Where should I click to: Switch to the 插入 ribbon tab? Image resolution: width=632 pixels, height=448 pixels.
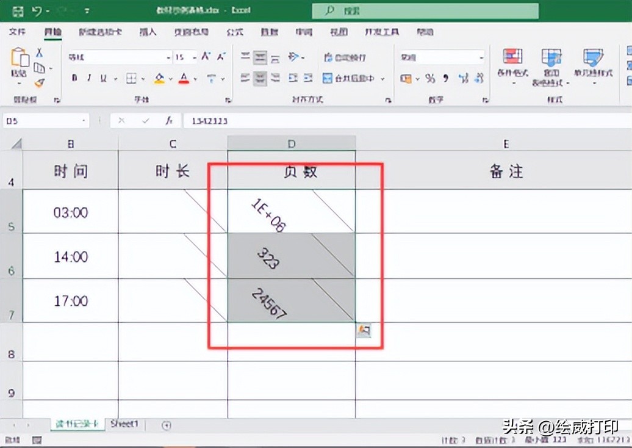pos(148,32)
